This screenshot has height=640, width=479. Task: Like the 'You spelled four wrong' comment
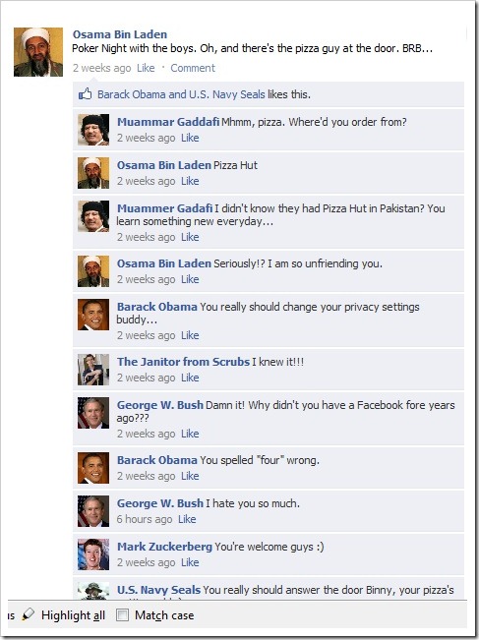click(190, 476)
